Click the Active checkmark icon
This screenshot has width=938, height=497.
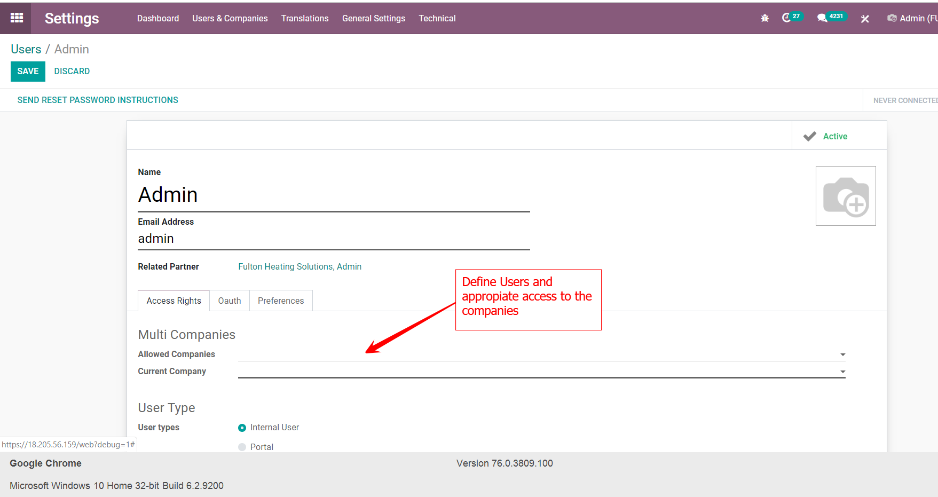809,136
